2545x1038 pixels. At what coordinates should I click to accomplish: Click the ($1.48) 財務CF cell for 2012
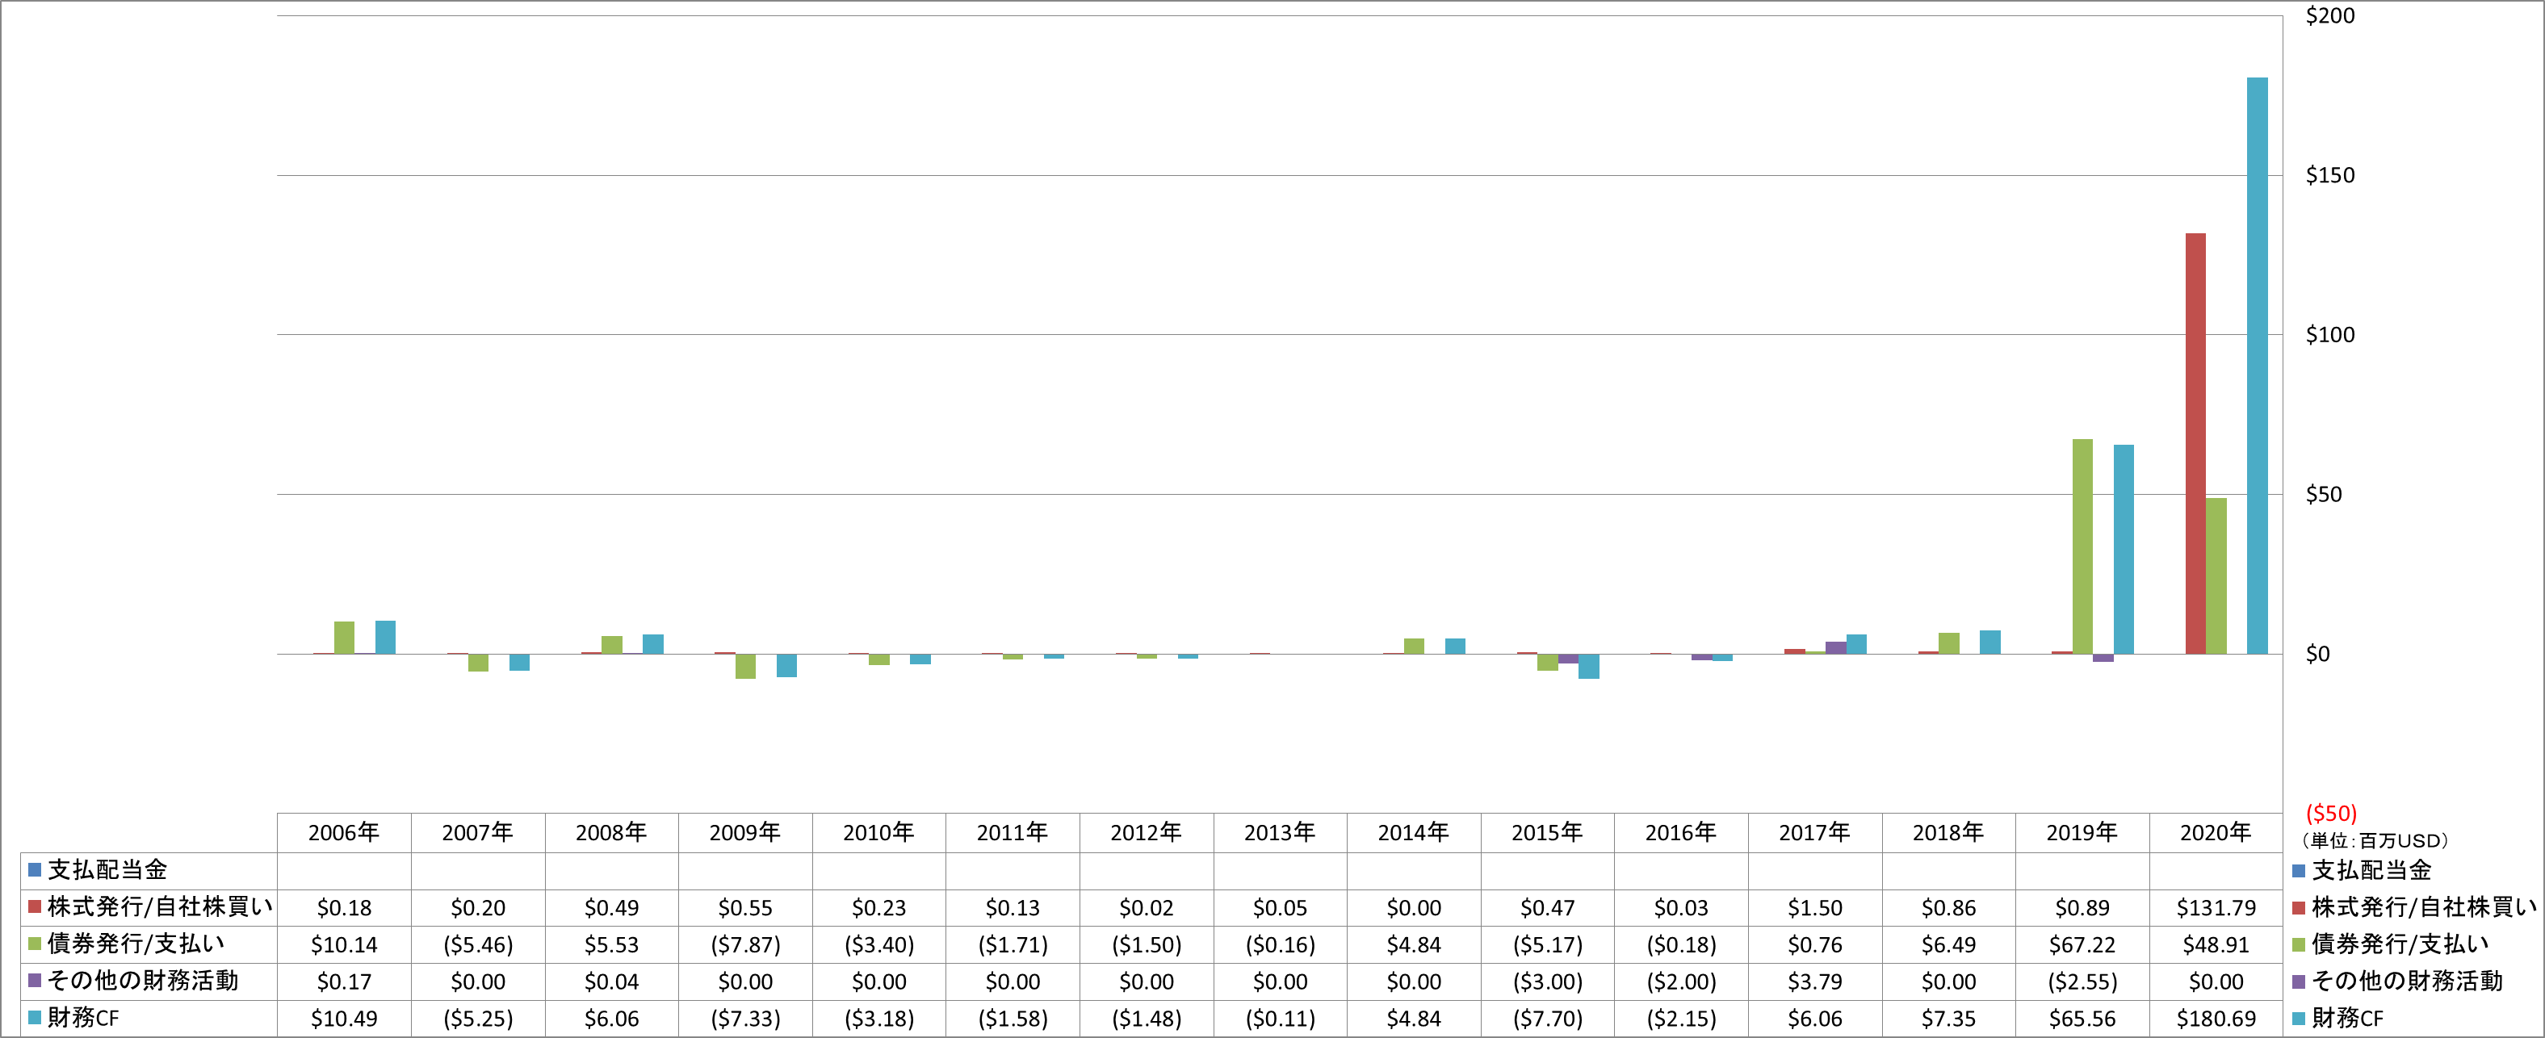pyautogui.click(x=1146, y=1019)
